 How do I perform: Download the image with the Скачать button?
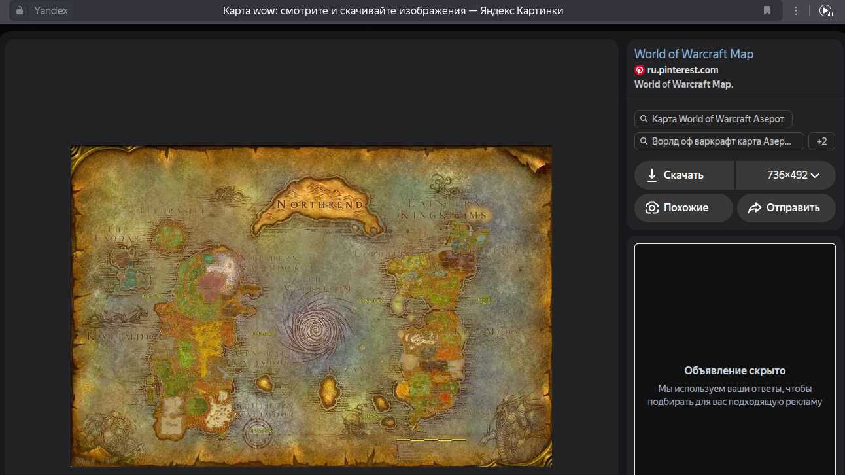pos(685,175)
